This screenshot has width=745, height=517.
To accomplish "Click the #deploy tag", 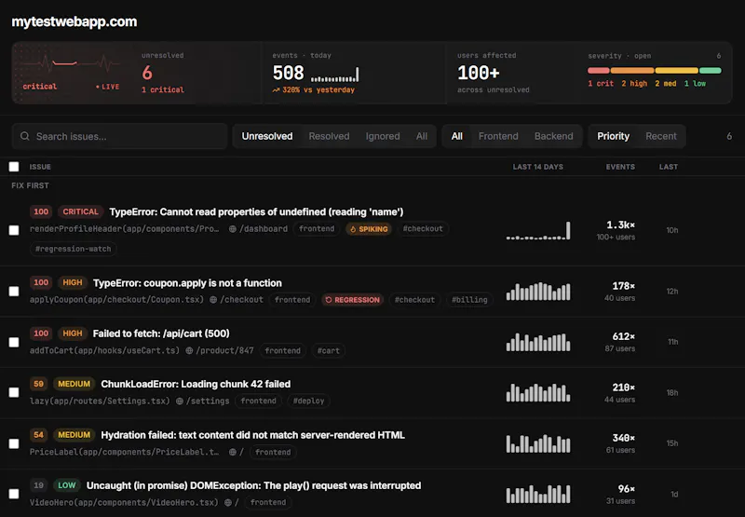I will (x=309, y=401).
